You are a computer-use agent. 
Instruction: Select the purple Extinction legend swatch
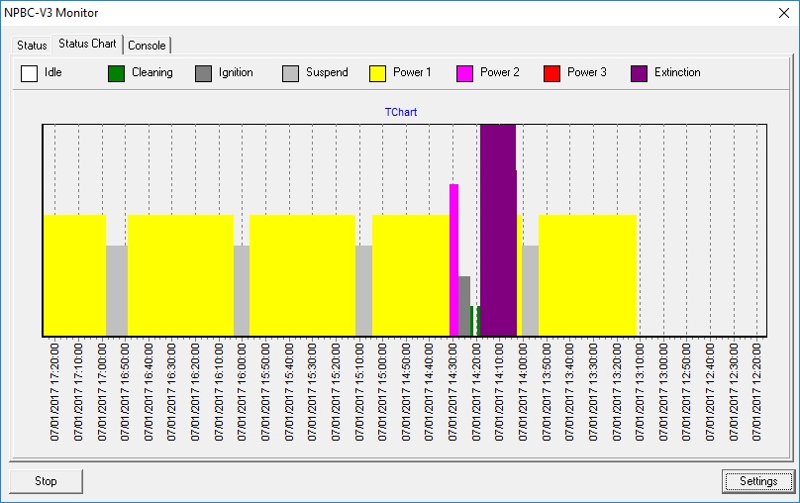640,73
